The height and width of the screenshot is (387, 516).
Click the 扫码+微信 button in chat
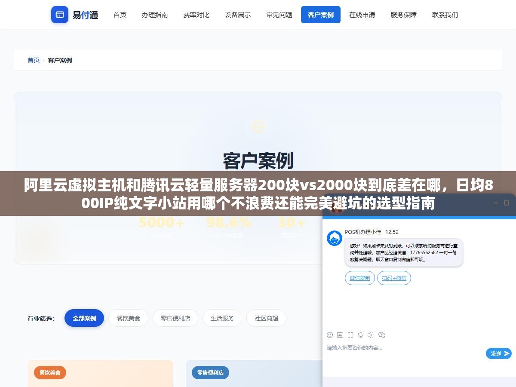coord(394,278)
